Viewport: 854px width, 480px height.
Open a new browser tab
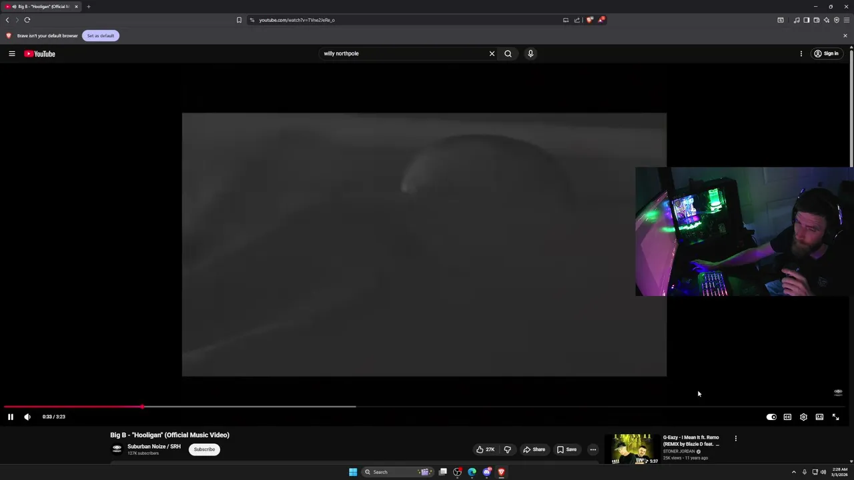pyautogui.click(x=88, y=7)
